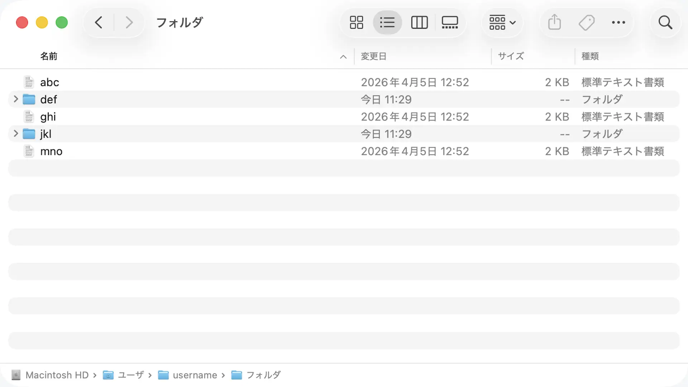Expand the def folder disclosure arrow
Screen dimensions: 688x387
click(x=16, y=99)
